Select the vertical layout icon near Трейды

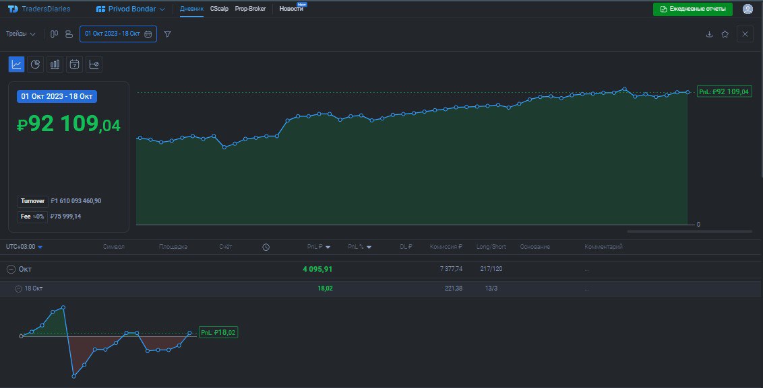[x=54, y=34]
